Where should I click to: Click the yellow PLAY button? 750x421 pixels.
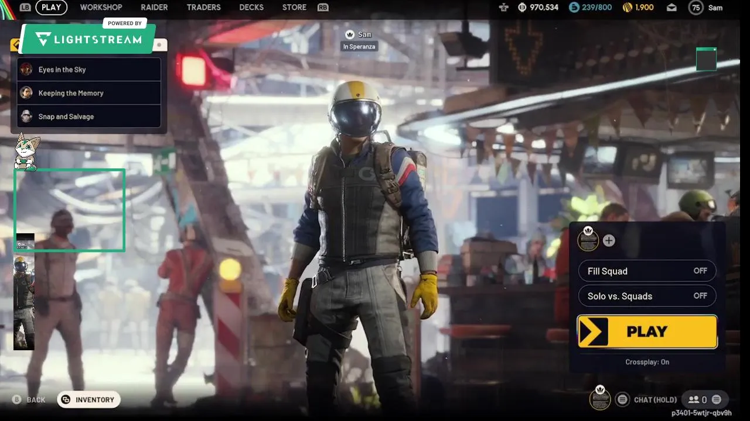pyautogui.click(x=647, y=332)
